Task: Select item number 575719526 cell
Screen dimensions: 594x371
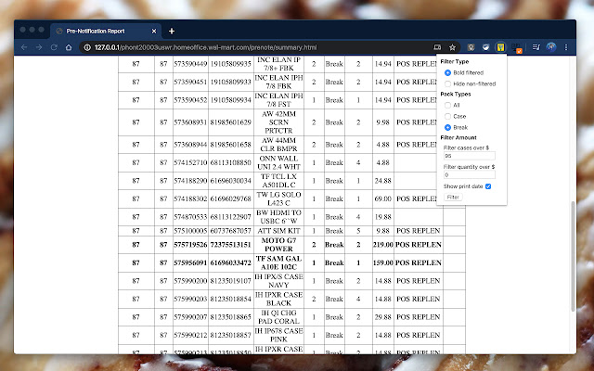Action: pos(190,245)
